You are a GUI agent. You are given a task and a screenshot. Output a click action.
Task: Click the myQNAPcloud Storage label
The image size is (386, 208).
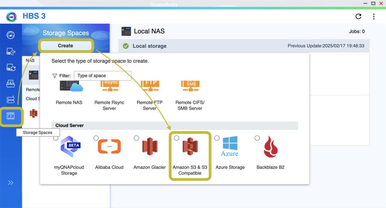click(69, 170)
